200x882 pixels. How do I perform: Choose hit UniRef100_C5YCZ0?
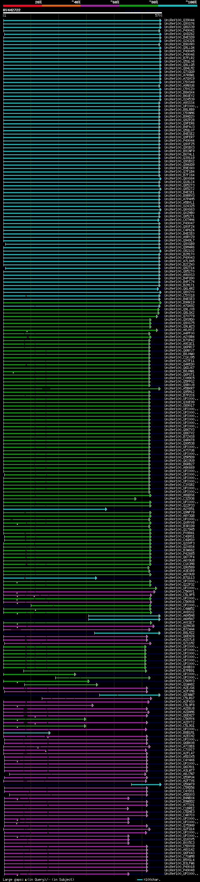pyautogui.click(x=179, y=89)
